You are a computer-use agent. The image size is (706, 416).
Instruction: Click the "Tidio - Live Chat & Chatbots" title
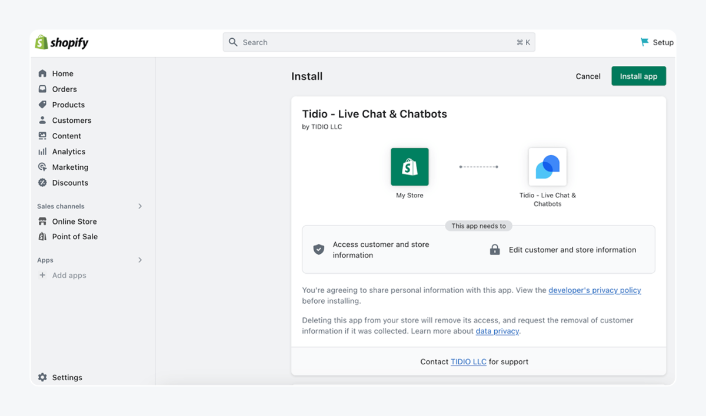pyautogui.click(x=375, y=114)
